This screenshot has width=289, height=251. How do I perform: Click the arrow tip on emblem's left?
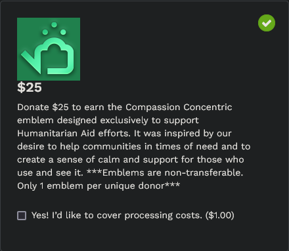coord(31,62)
